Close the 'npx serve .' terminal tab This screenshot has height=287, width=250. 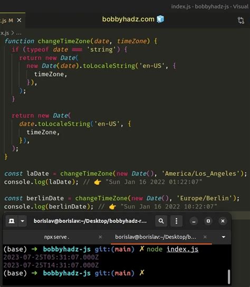[x=100, y=237]
